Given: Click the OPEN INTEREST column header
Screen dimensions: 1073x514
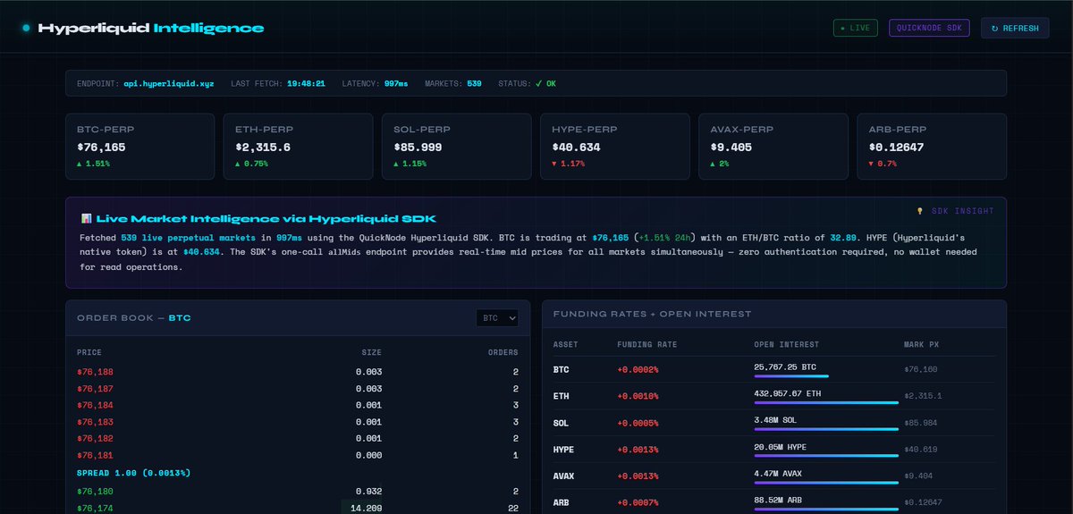Looking at the screenshot, I should 787,344.
